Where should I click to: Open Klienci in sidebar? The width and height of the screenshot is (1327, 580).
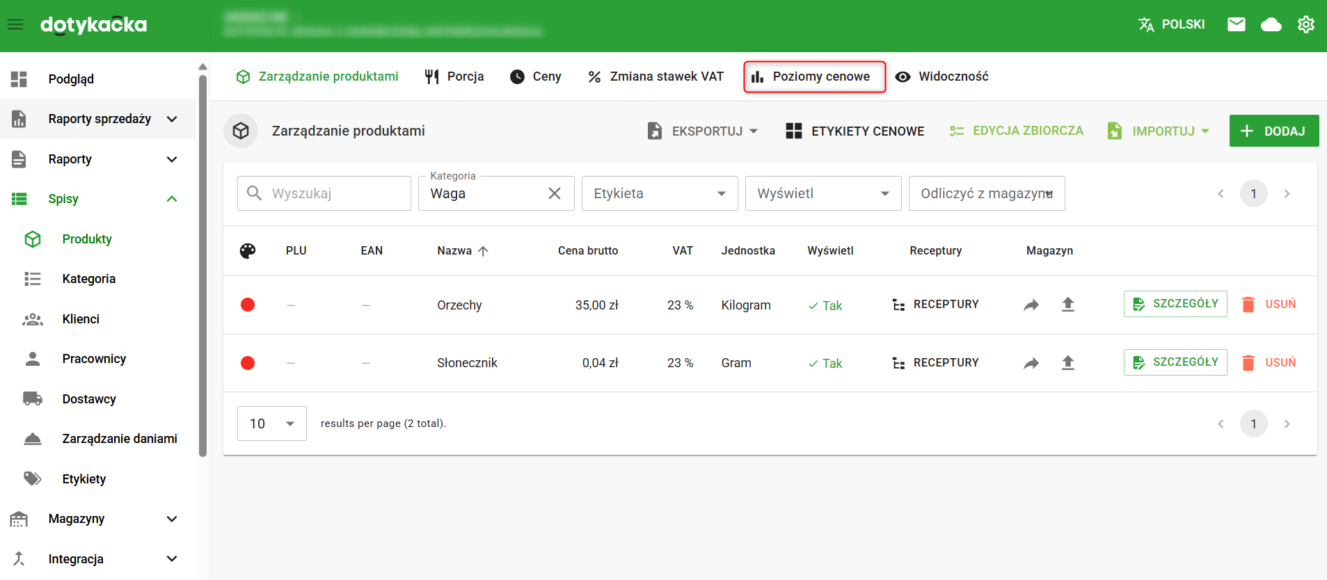click(98, 319)
